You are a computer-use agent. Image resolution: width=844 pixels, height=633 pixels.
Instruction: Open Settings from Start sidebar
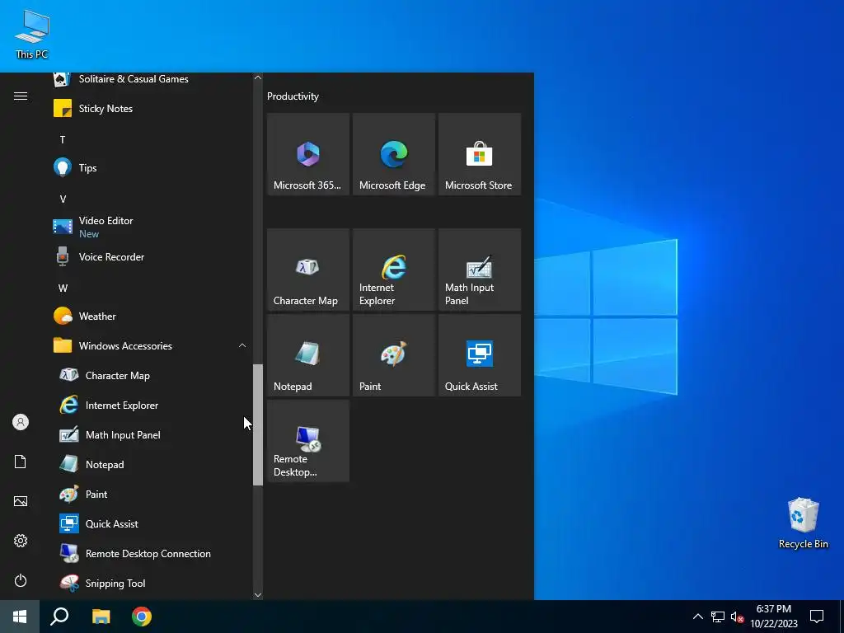(21, 541)
